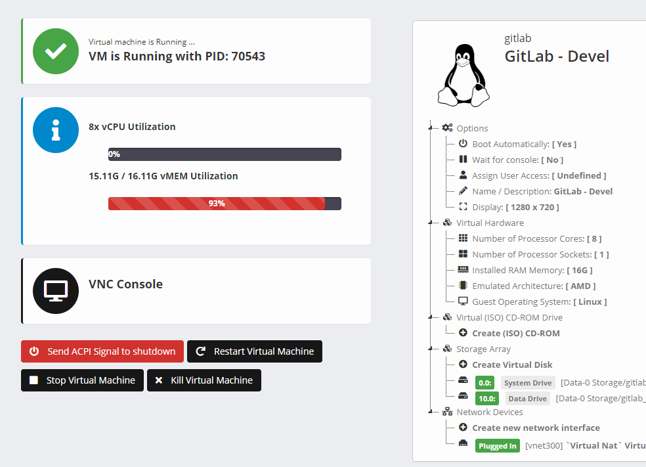Click the Assign User Access person icon
Viewport: 646px width, 467px height.
pos(463,175)
